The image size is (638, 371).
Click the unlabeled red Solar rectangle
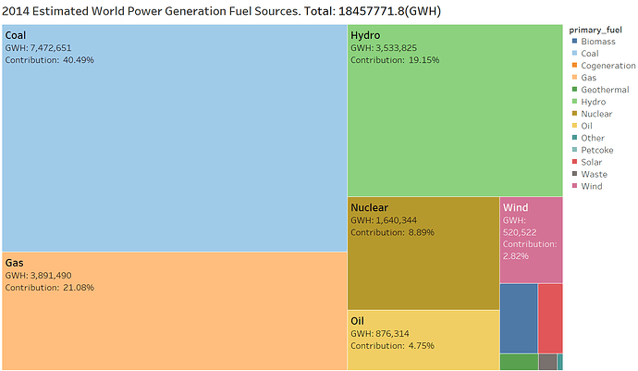[550, 318]
